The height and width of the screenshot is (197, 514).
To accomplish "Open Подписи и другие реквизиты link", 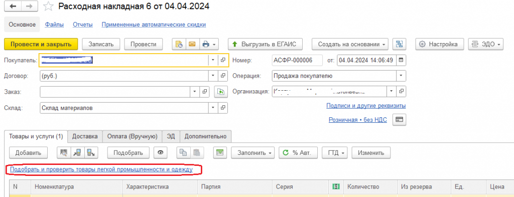I will tap(366, 106).
